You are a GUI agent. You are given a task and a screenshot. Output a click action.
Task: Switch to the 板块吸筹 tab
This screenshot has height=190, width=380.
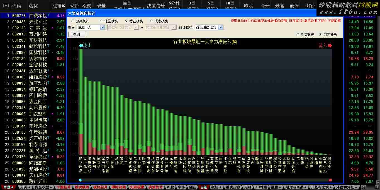[x=82, y=187]
